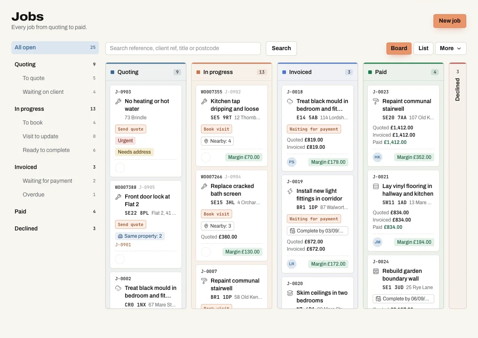Select All open filter
The width and height of the screenshot is (478, 338).
[55, 47]
